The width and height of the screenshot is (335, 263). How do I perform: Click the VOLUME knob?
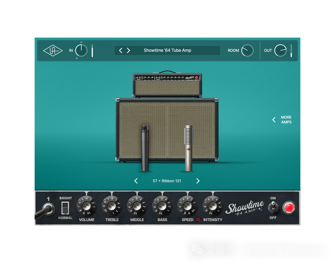click(87, 206)
